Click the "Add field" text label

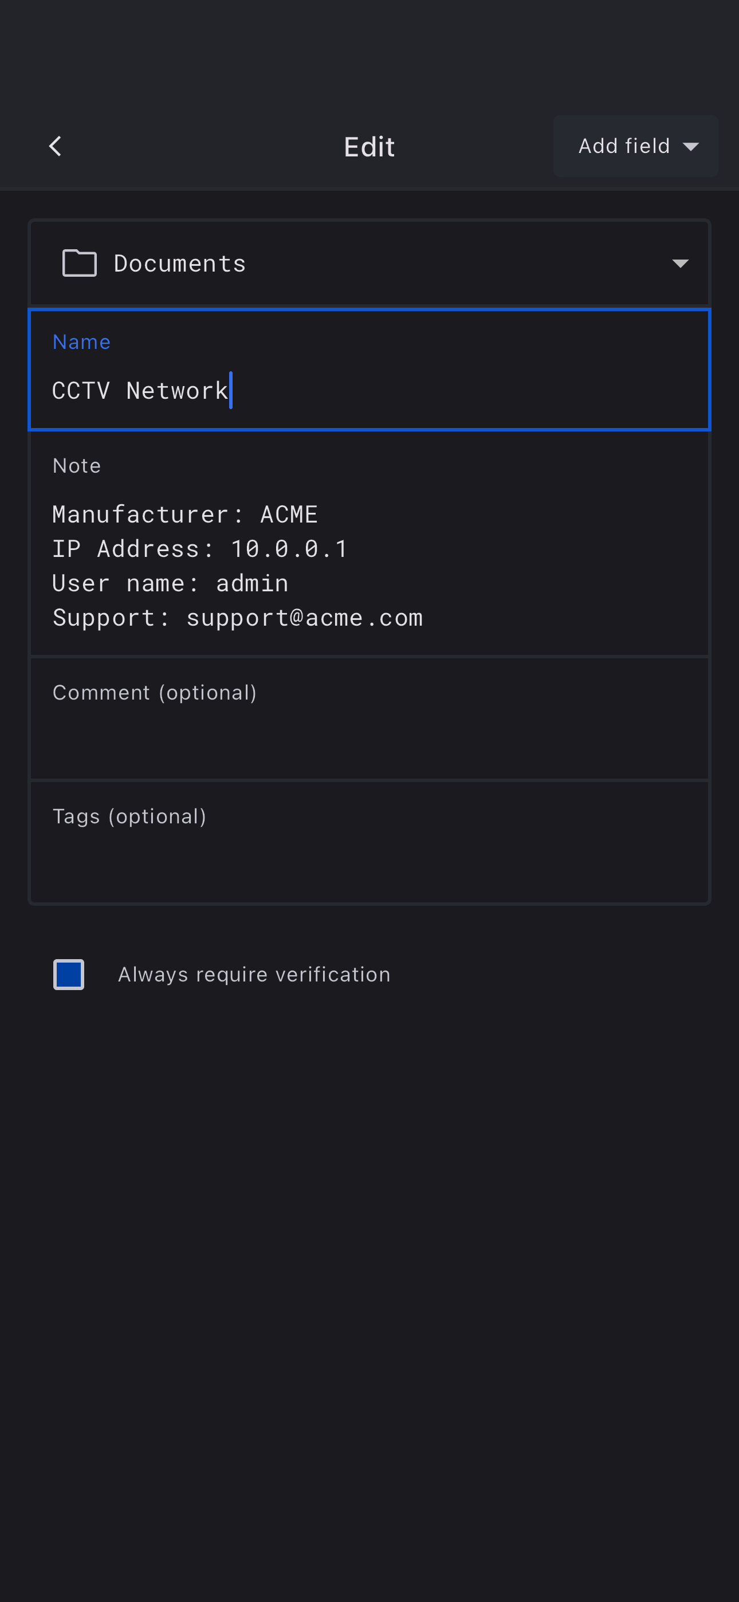coord(624,146)
